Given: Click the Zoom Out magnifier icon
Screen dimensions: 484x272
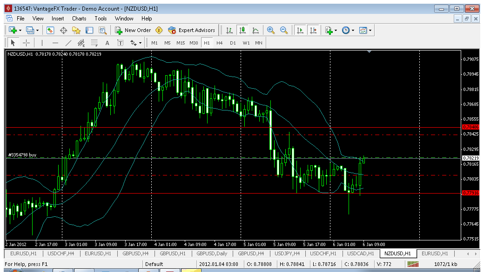Looking at the screenshot, I should [x=284, y=30].
